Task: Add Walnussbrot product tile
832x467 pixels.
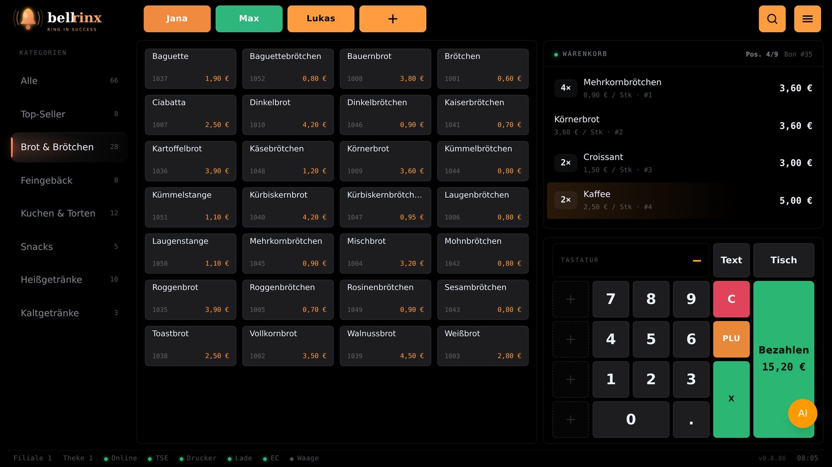Action: [x=385, y=346]
